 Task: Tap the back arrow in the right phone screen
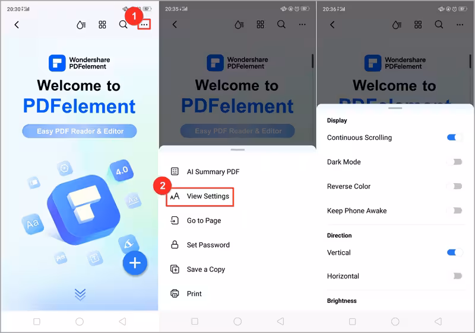click(x=332, y=25)
